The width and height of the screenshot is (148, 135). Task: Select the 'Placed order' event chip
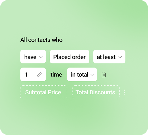tap(70, 57)
